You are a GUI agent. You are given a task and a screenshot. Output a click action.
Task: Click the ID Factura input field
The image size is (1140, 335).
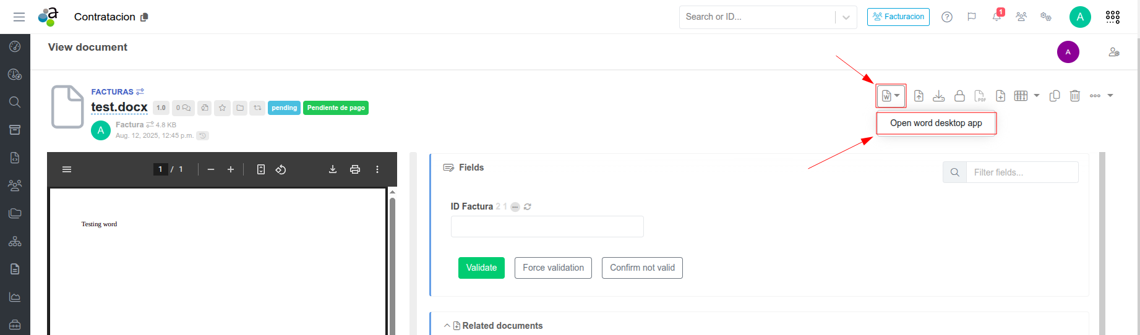pos(547,227)
